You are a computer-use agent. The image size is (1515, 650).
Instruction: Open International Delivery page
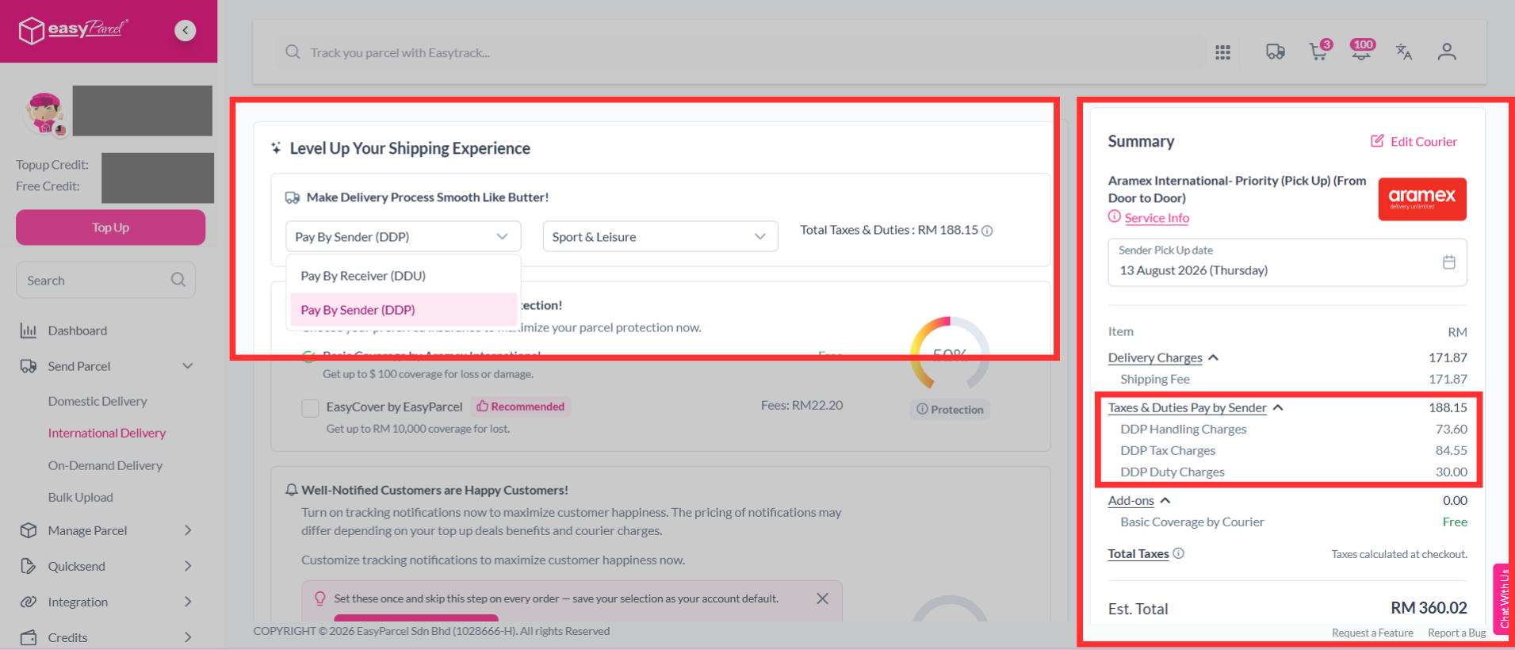[x=107, y=433]
